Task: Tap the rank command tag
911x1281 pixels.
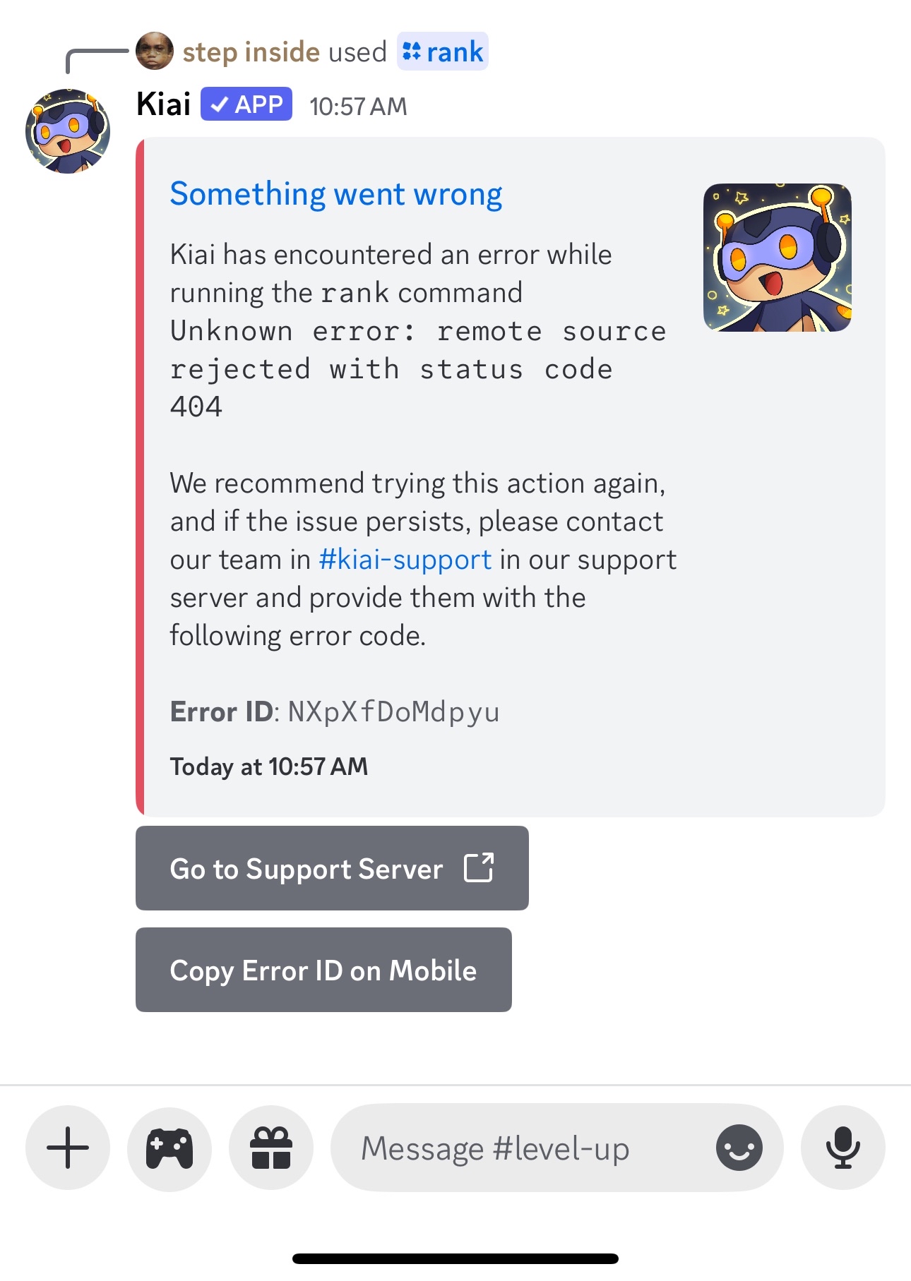Action: [443, 52]
